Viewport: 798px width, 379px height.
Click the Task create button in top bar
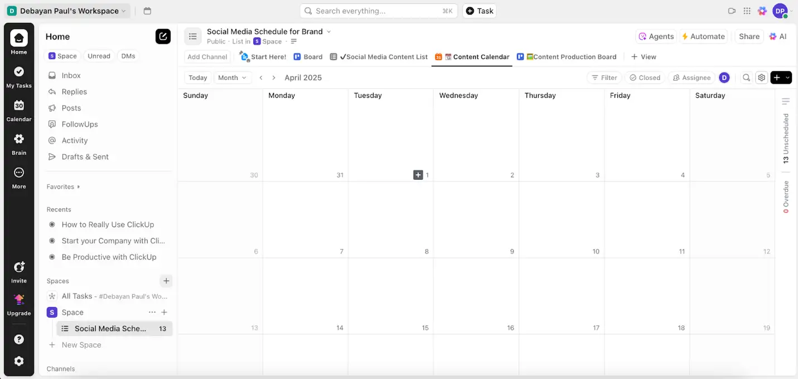point(480,11)
